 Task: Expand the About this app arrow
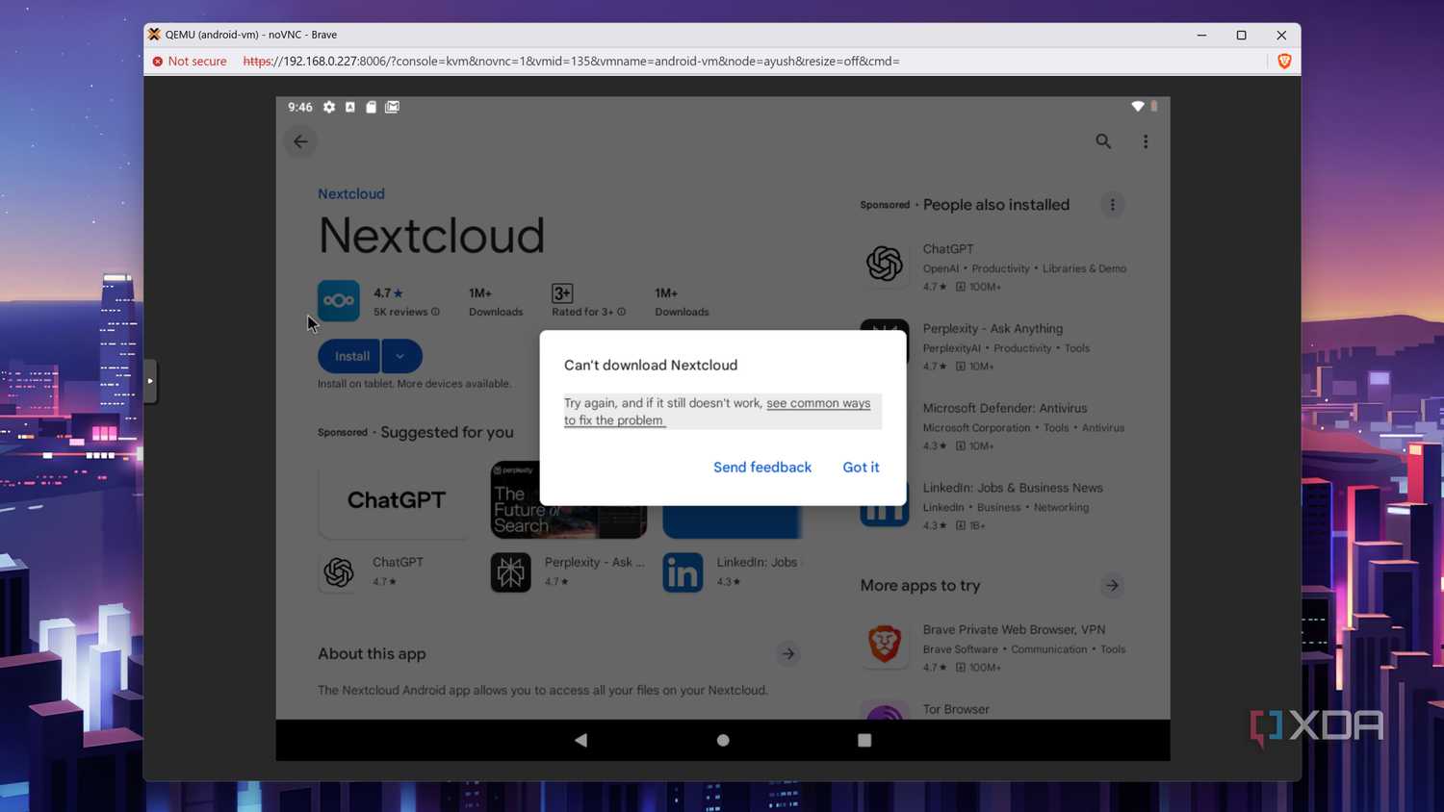(788, 654)
